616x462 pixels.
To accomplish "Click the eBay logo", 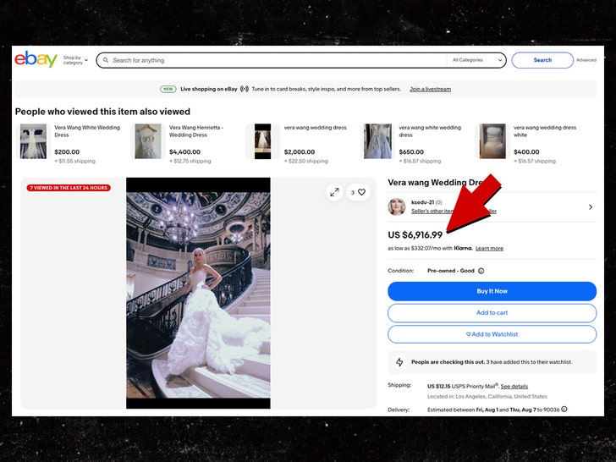I will click(x=36, y=60).
